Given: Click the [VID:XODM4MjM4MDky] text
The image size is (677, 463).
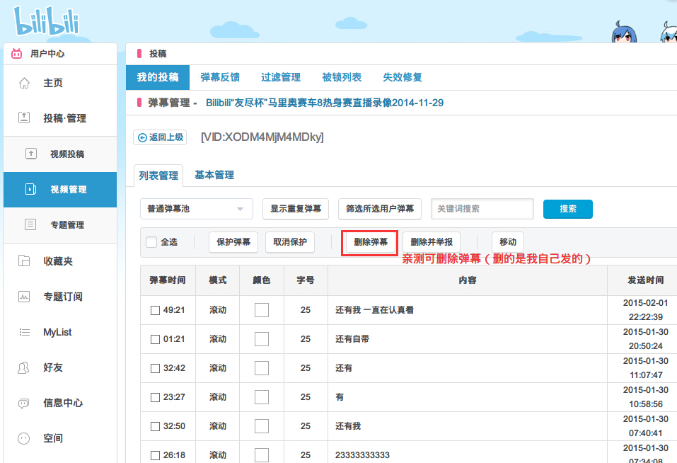Looking at the screenshot, I should click(x=262, y=137).
